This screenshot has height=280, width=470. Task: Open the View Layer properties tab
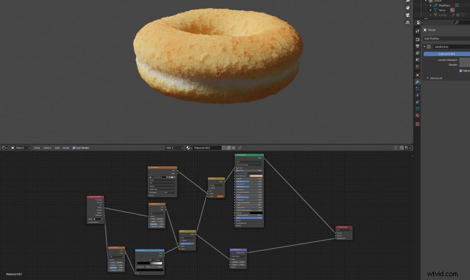(417, 53)
